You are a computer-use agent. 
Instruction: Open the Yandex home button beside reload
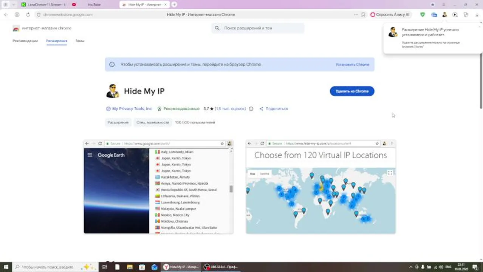(x=17, y=14)
